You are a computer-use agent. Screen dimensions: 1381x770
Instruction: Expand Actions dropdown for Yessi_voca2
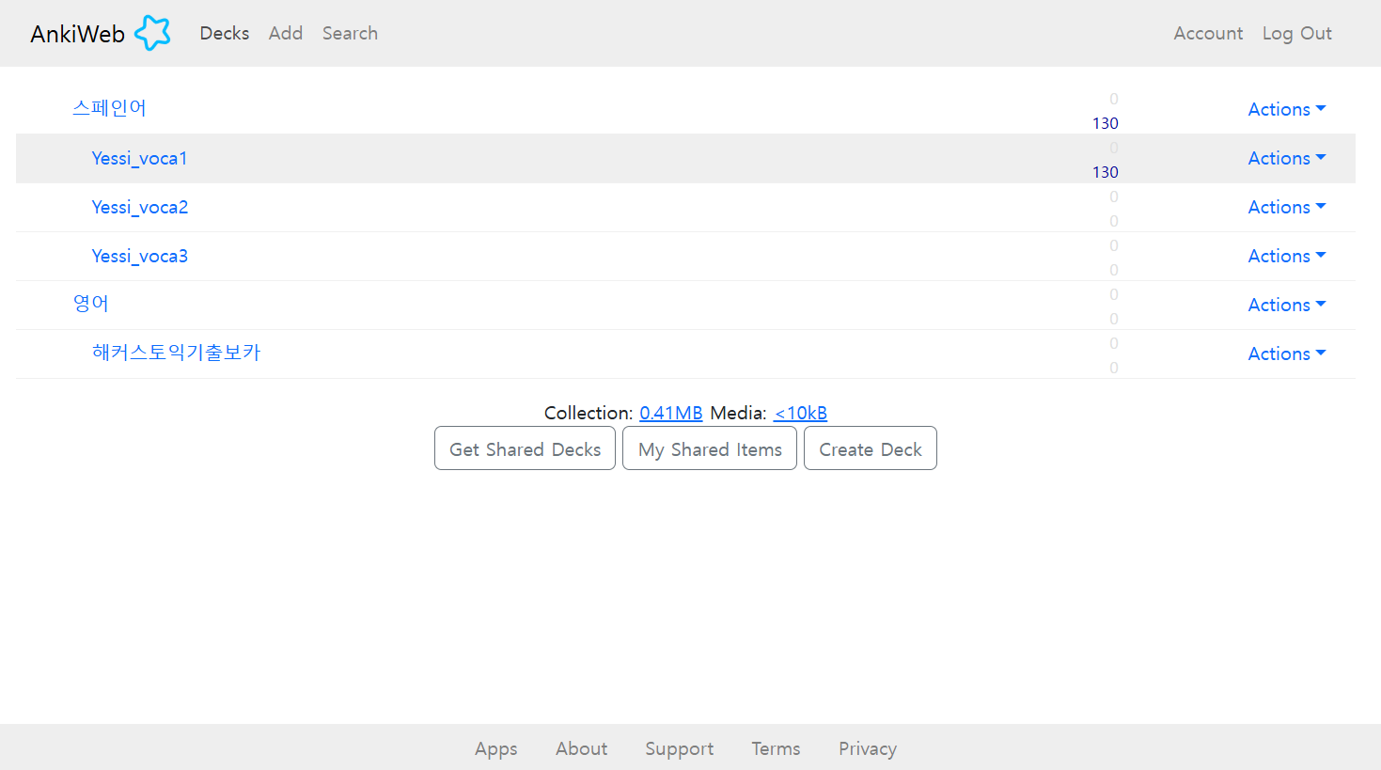tap(1287, 207)
